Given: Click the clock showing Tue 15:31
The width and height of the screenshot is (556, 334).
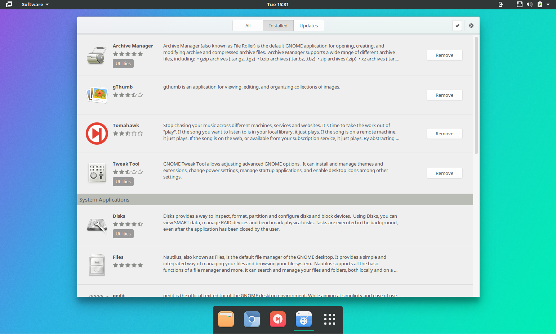Looking at the screenshot, I should tap(278, 4).
